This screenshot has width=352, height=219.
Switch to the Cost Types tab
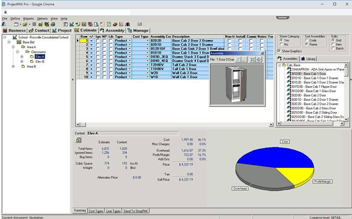[x=96, y=211]
